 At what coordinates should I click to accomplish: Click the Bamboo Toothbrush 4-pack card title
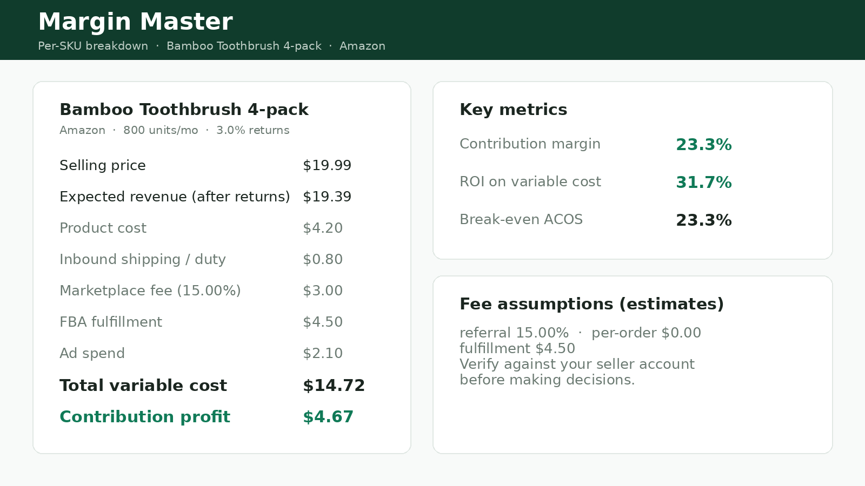[x=184, y=110]
